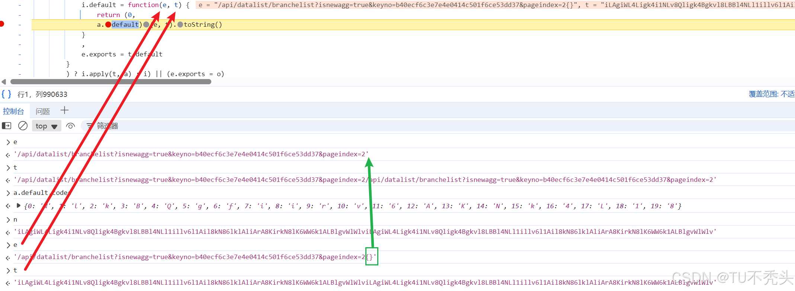795x291 pixels.
Task: Click scrollbar left arrow
Action: (x=4, y=82)
